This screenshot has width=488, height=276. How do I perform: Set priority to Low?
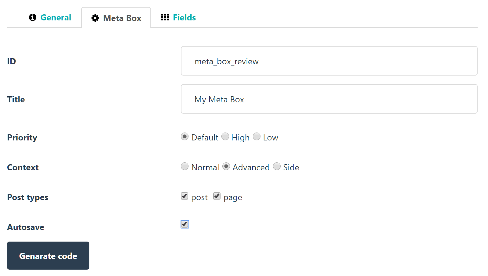(257, 136)
